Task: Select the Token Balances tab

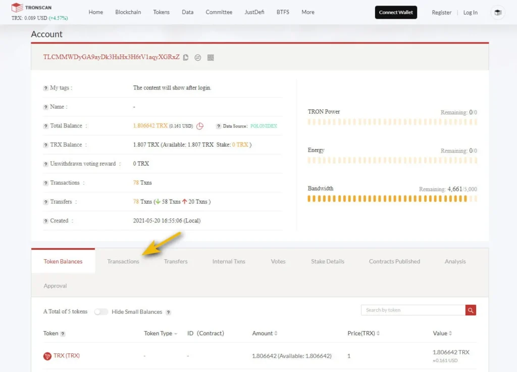Action: coord(63,261)
